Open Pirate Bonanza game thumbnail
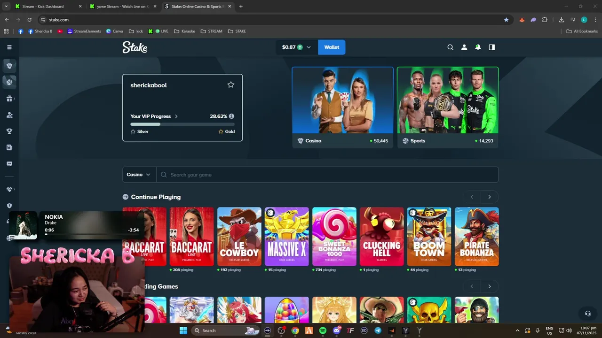The image size is (602, 338). [x=477, y=237]
